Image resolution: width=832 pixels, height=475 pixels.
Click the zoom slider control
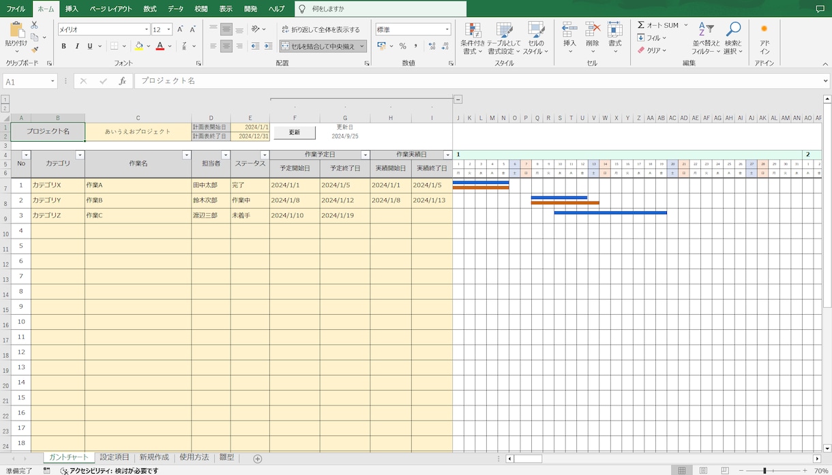pos(764,470)
